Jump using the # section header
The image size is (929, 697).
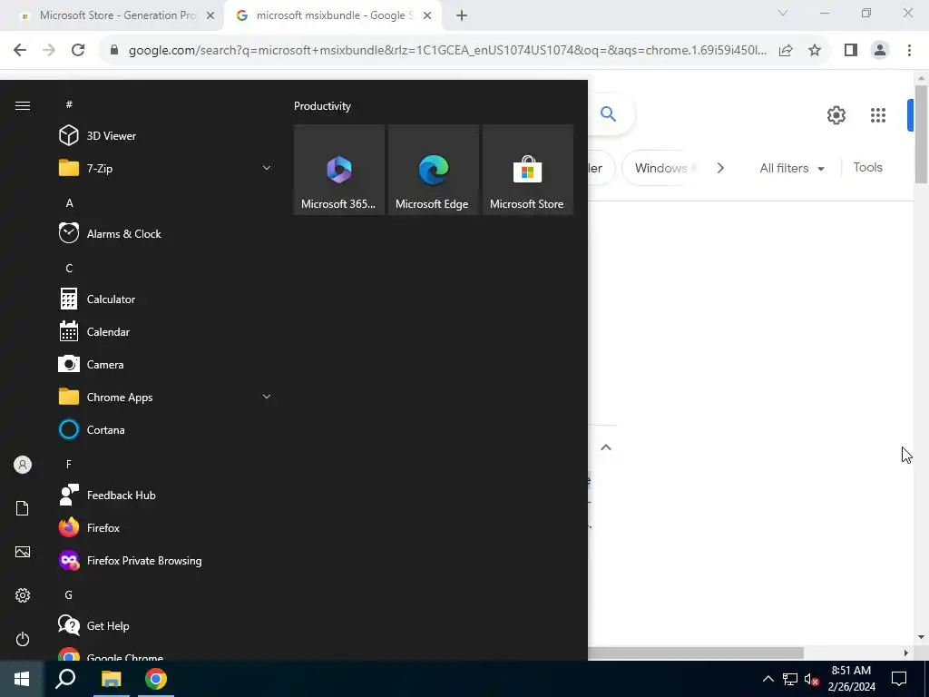[x=69, y=104]
